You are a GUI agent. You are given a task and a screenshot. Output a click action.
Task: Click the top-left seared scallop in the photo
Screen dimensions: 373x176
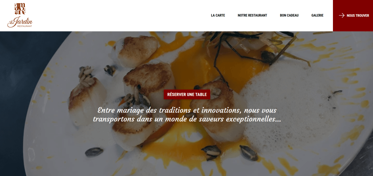[136, 50]
